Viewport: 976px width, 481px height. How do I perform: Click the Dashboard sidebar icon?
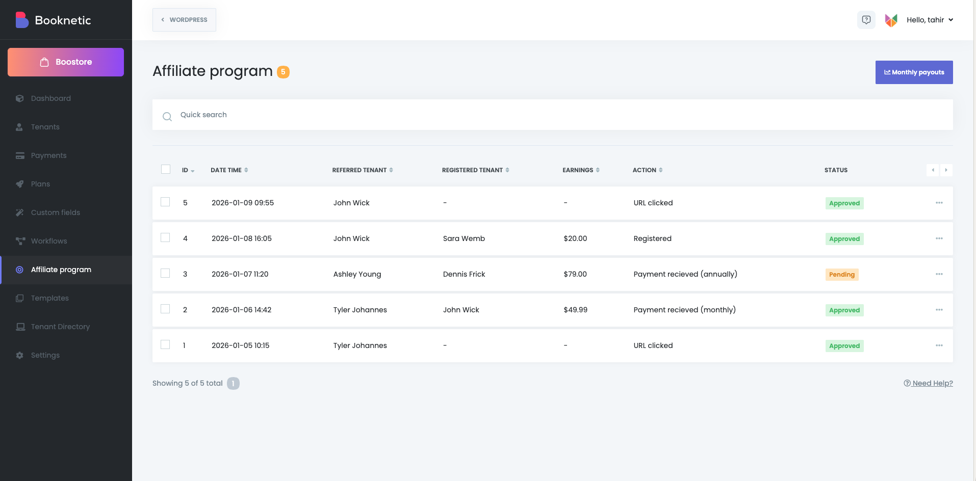(20, 98)
